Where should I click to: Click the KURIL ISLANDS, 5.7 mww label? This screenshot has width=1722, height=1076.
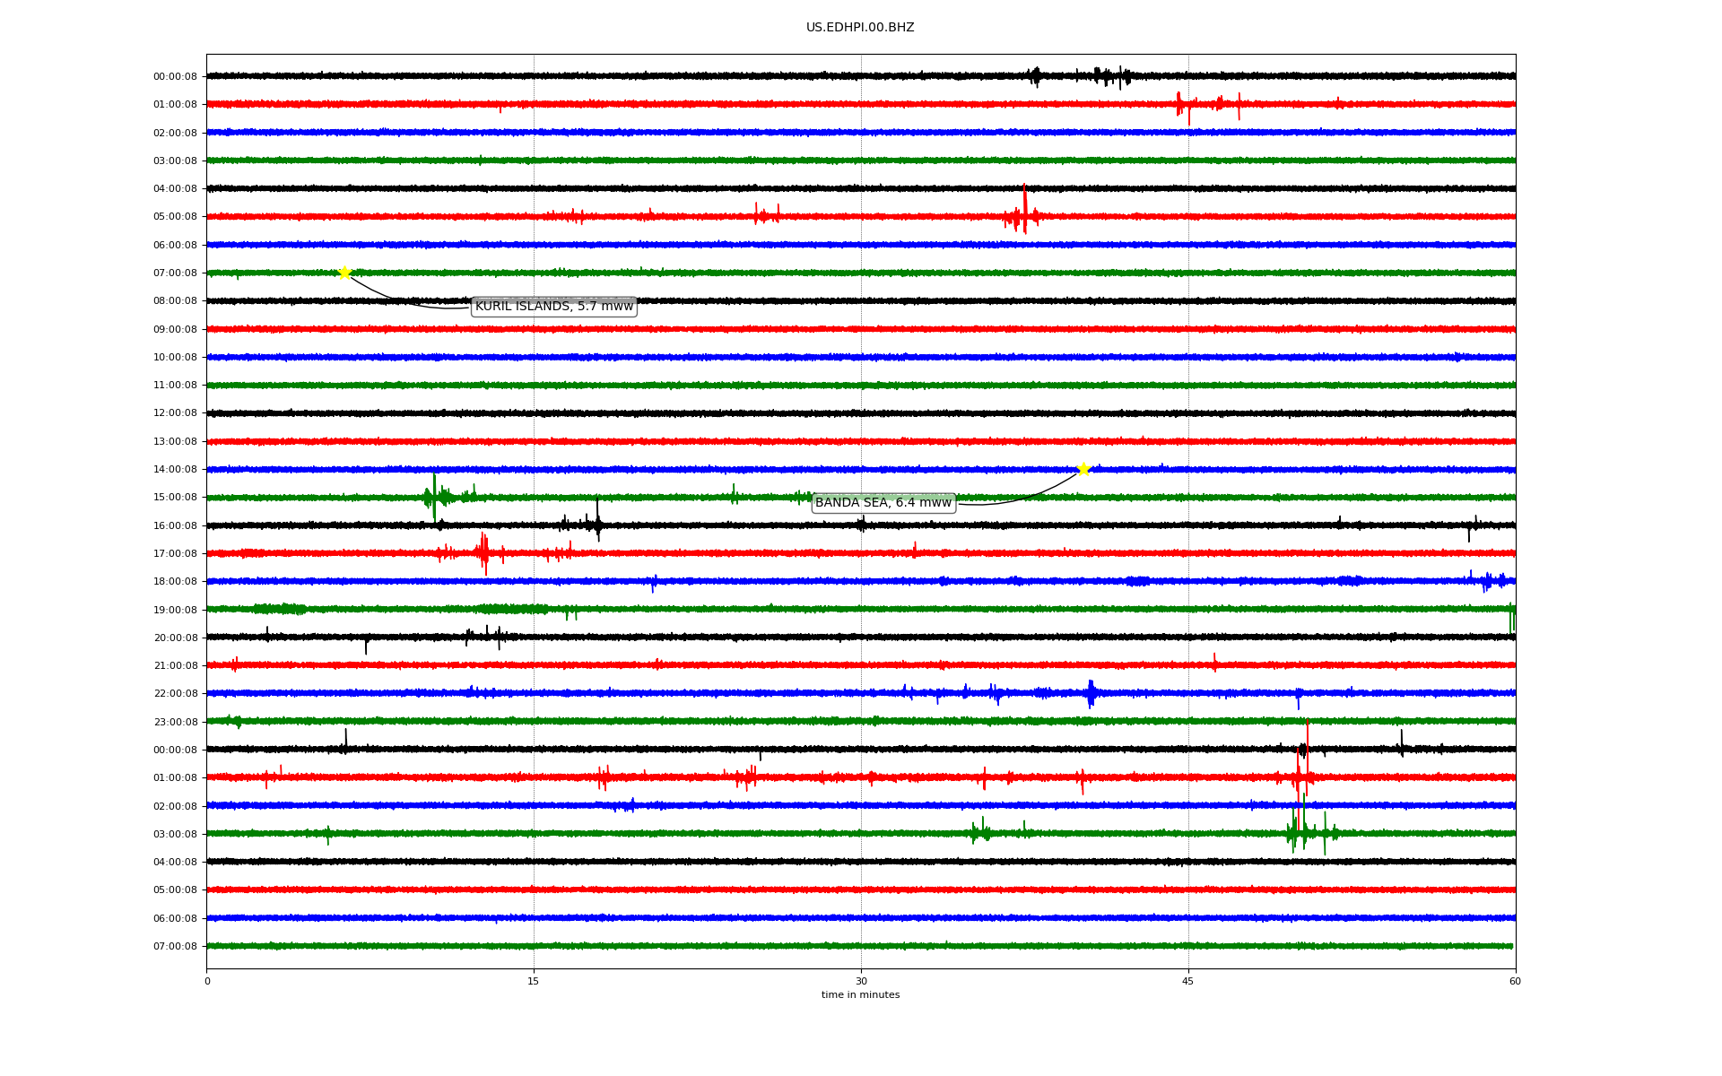pos(553,307)
